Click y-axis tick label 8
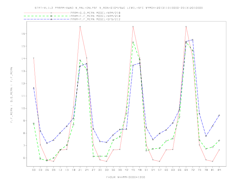The width and height of the screenshot is (239, 185). tap(24, 133)
